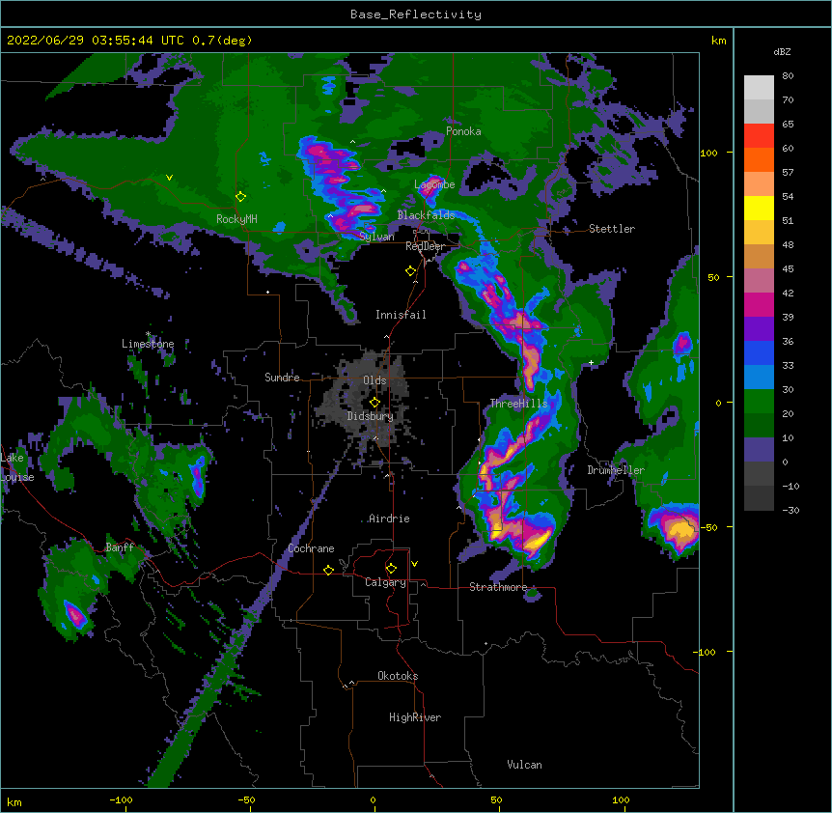The image size is (832, 813).
Task: Select the Lacombe city label
Action: point(434,184)
